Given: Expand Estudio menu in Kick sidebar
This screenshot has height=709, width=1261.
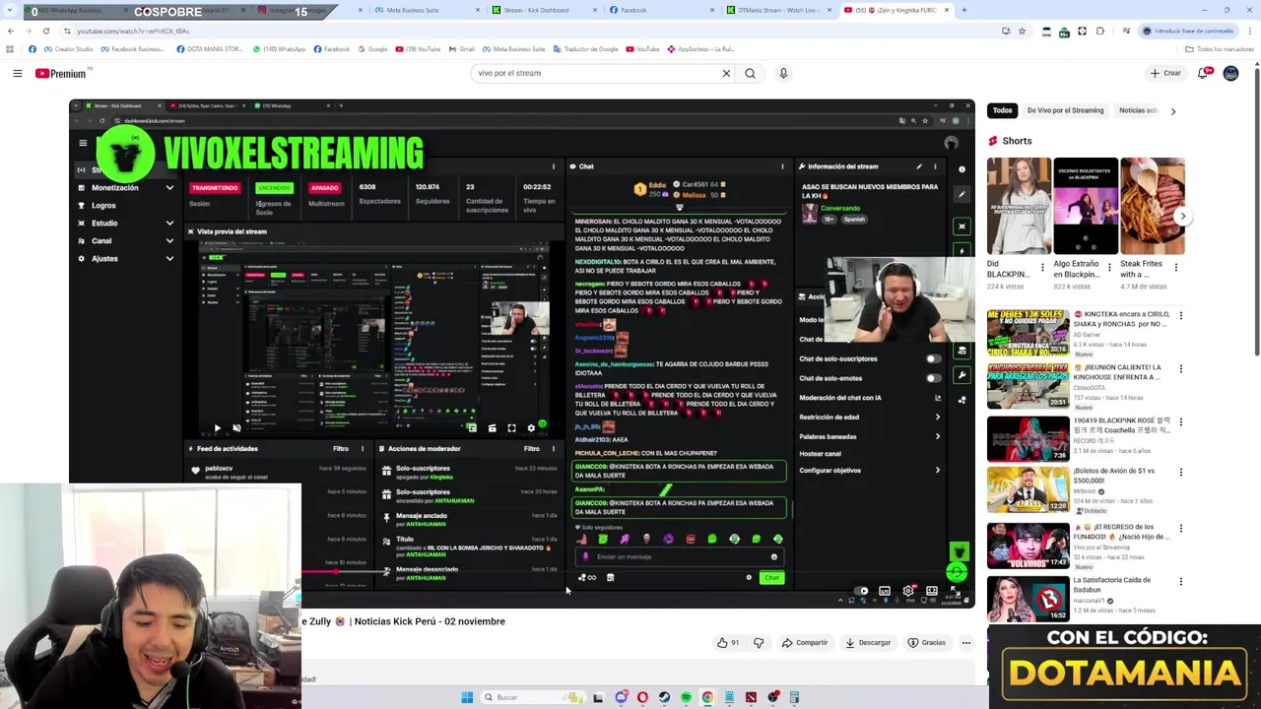Looking at the screenshot, I should pos(169,223).
